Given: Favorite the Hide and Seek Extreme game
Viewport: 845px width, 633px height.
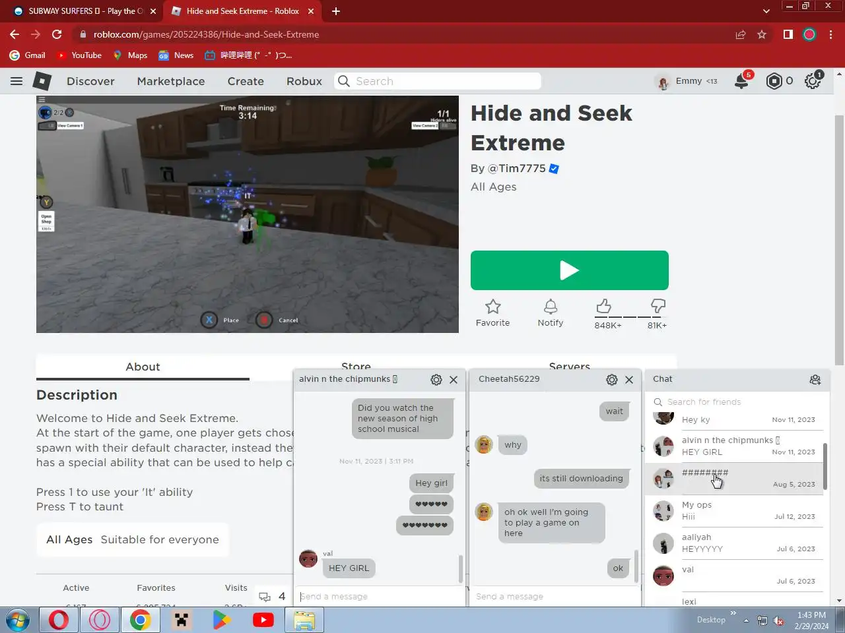Looking at the screenshot, I should pos(493,313).
